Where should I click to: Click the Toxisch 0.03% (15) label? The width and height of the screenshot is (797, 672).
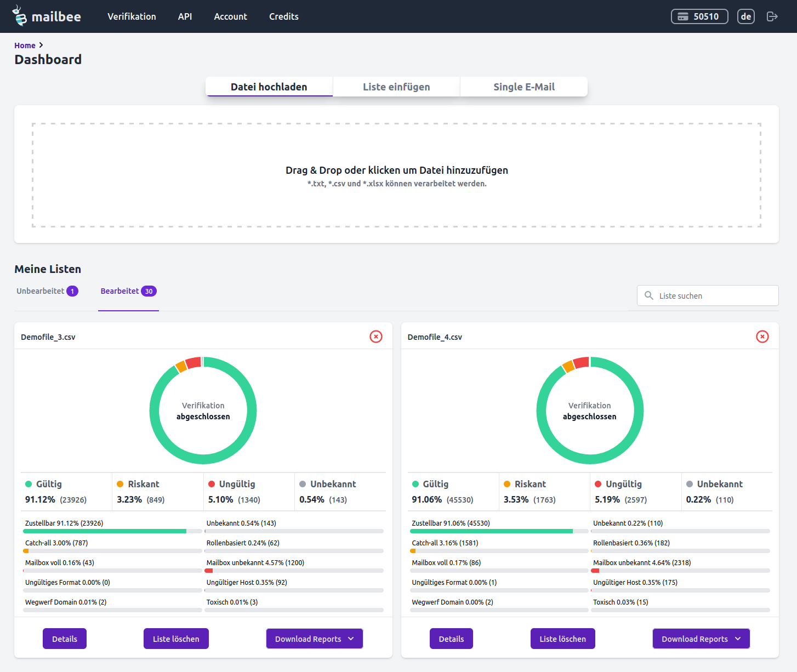(x=620, y=602)
